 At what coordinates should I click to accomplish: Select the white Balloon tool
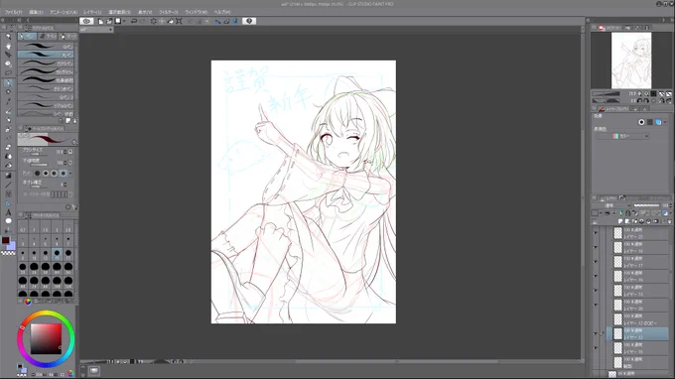8,221
